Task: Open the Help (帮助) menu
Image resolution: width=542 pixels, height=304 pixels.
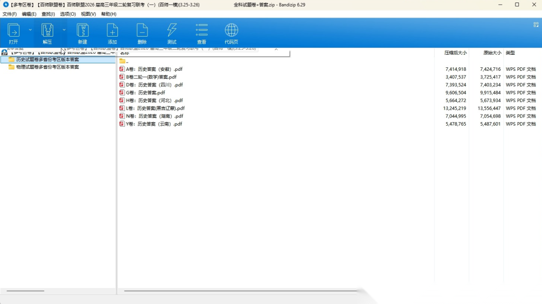Action: pos(108,14)
